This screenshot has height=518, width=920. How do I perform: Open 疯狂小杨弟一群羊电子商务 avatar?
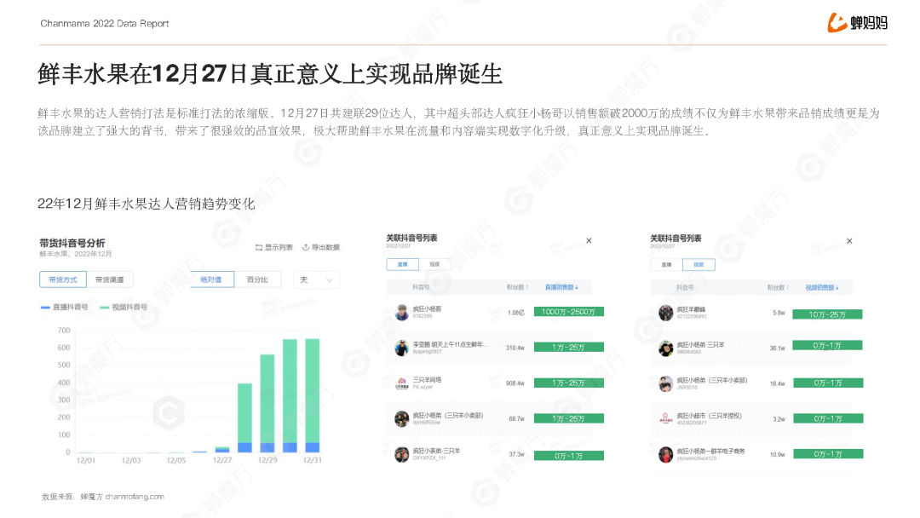[x=665, y=454]
